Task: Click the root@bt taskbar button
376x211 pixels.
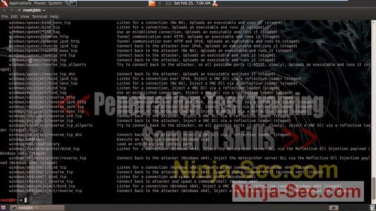Action: tap(37, 207)
